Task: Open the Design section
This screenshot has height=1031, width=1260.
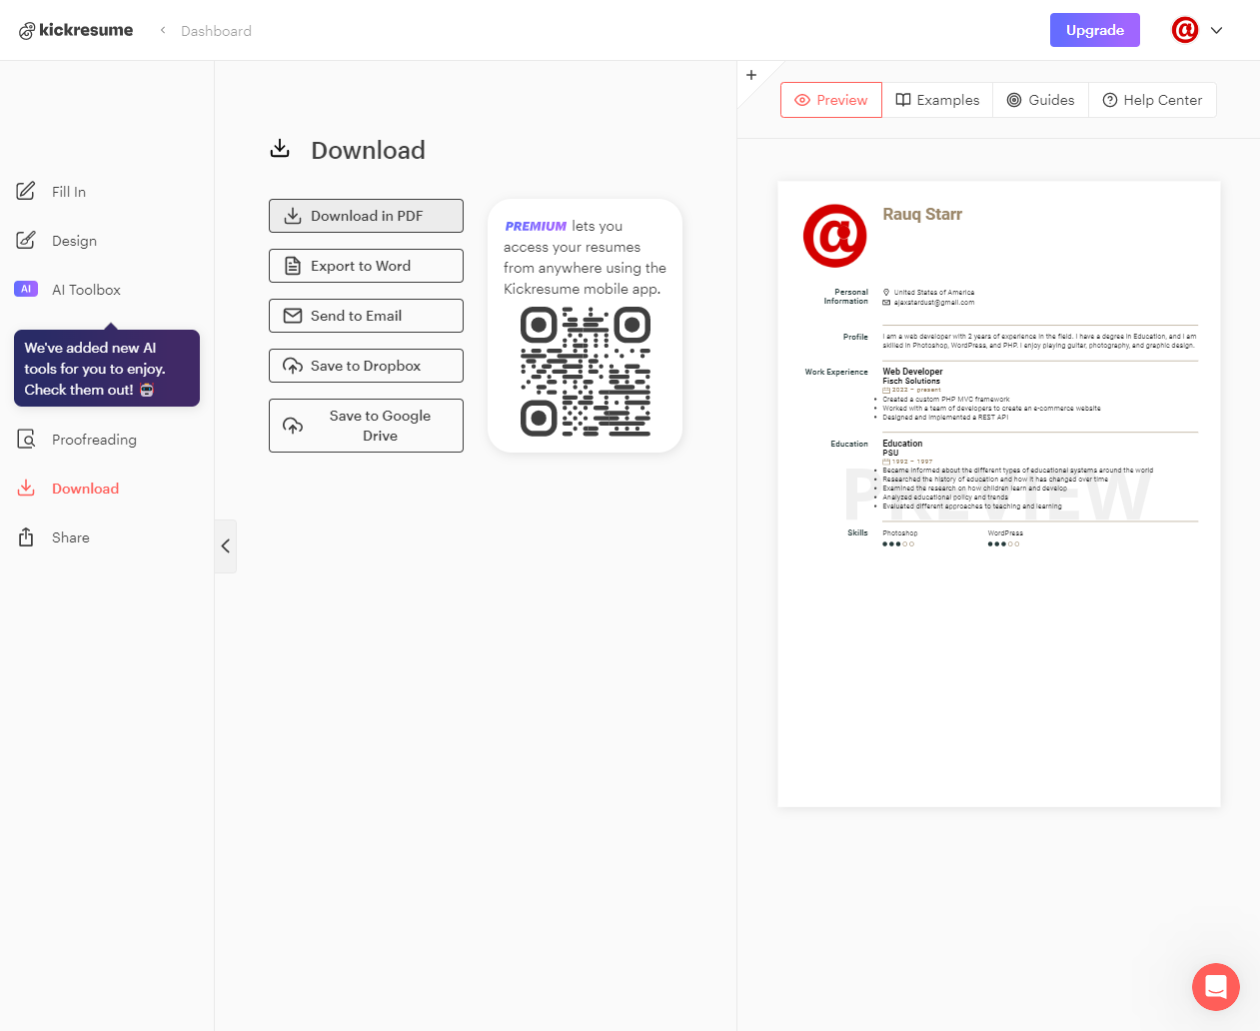Action: coord(74,241)
